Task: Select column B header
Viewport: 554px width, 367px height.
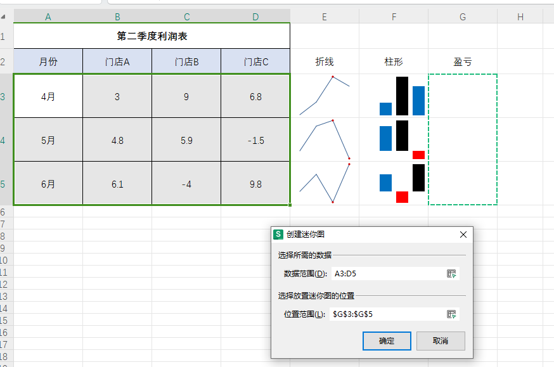Action: coord(117,16)
